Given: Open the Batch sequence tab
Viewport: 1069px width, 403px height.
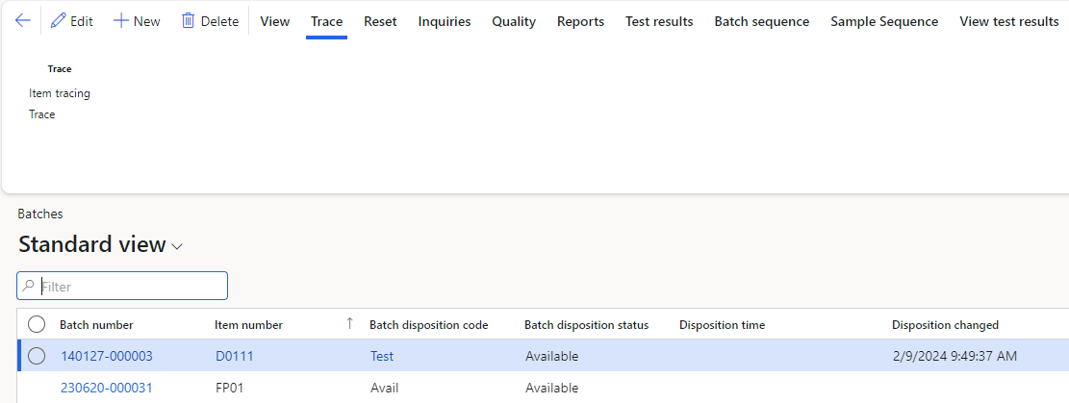Looking at the screenshot, I should (x=761, y=21).
